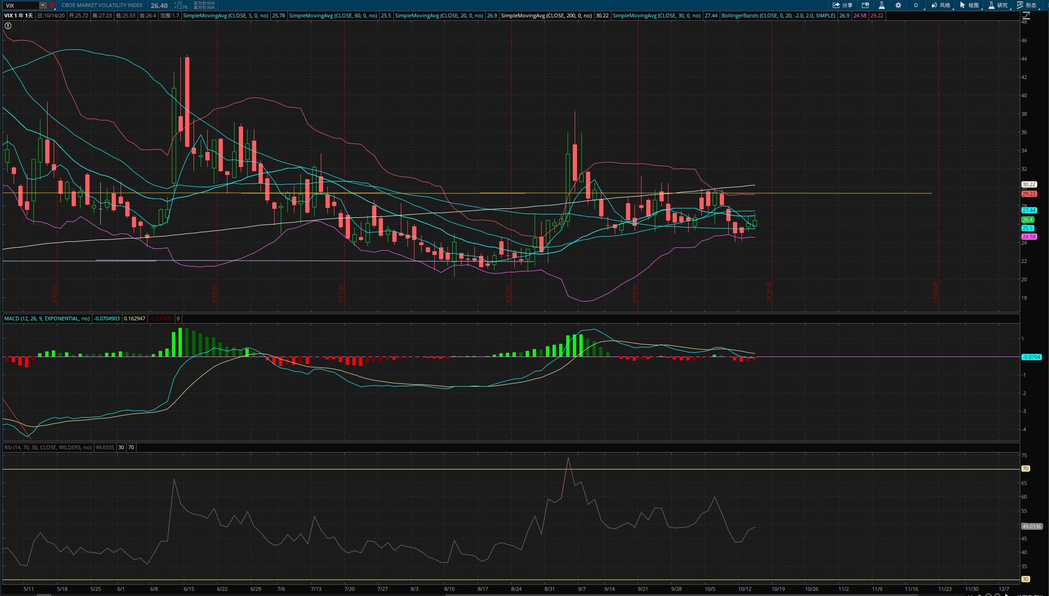Click the chart scale toggle icon
Screen dimensions: 1049x596
click(1026, 16)
